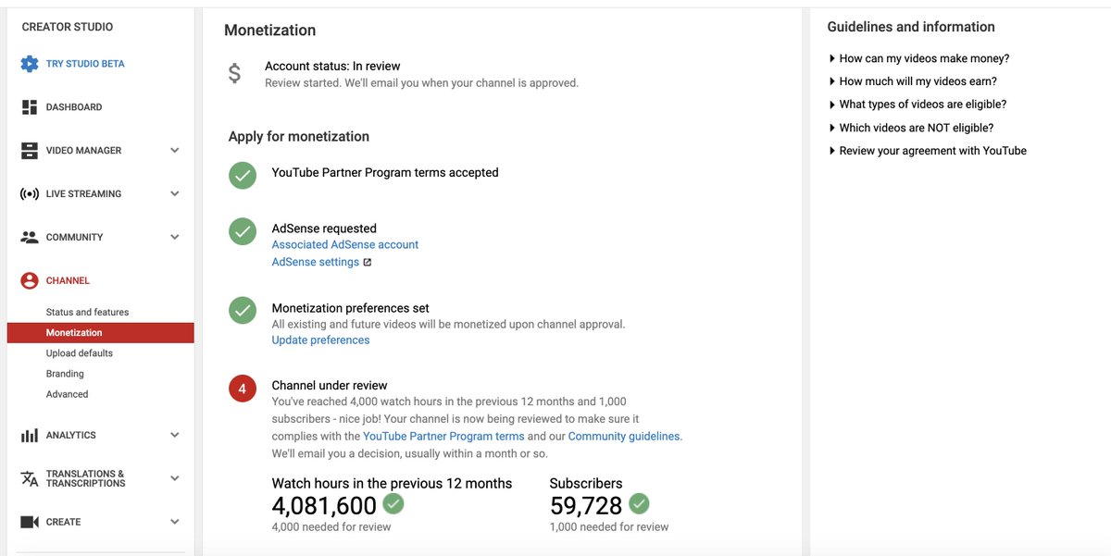Expand the Video Manager section chevron

[x=175, y=150]
